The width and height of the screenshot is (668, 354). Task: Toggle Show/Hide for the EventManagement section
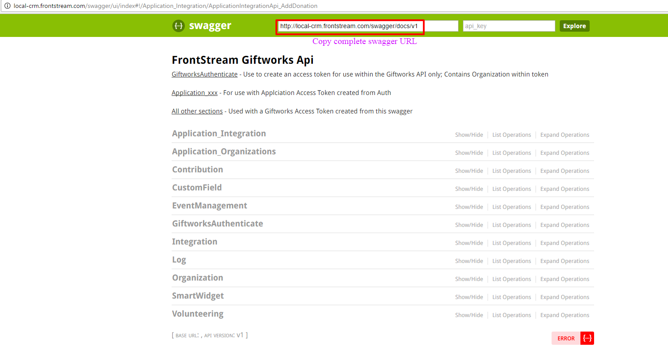click(x=469, y=207)
